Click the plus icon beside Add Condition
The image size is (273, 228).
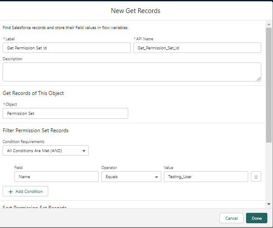pos(10,192)
